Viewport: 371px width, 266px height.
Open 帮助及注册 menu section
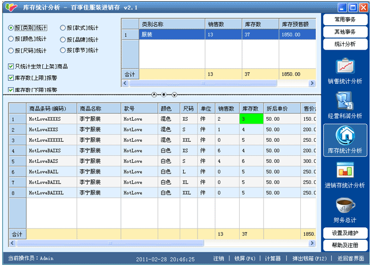pos(345,245)
